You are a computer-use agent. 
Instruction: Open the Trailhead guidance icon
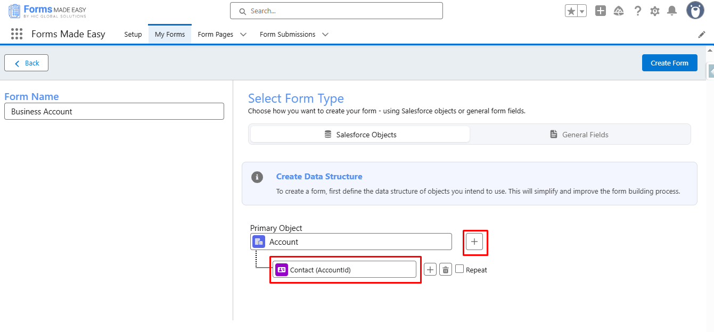[619, 11]
